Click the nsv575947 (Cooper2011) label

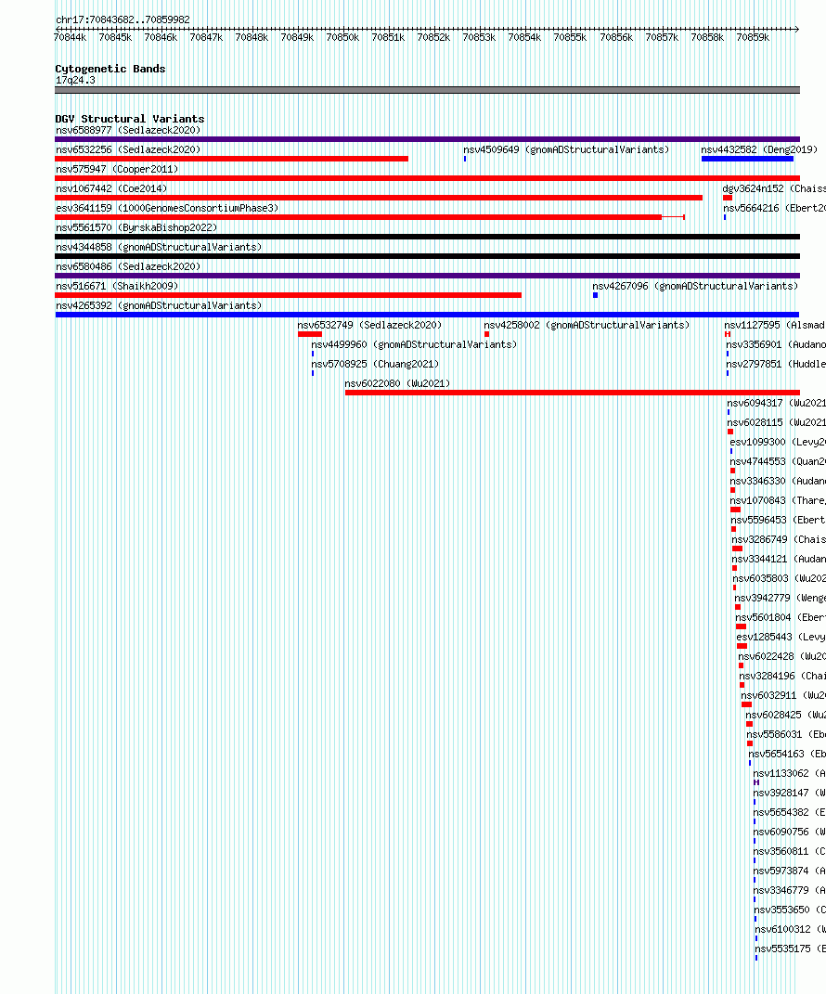[x=117, y=169]
